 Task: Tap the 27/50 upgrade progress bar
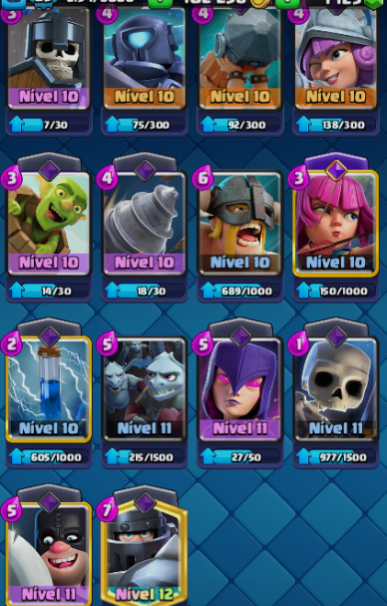(240, 457)
